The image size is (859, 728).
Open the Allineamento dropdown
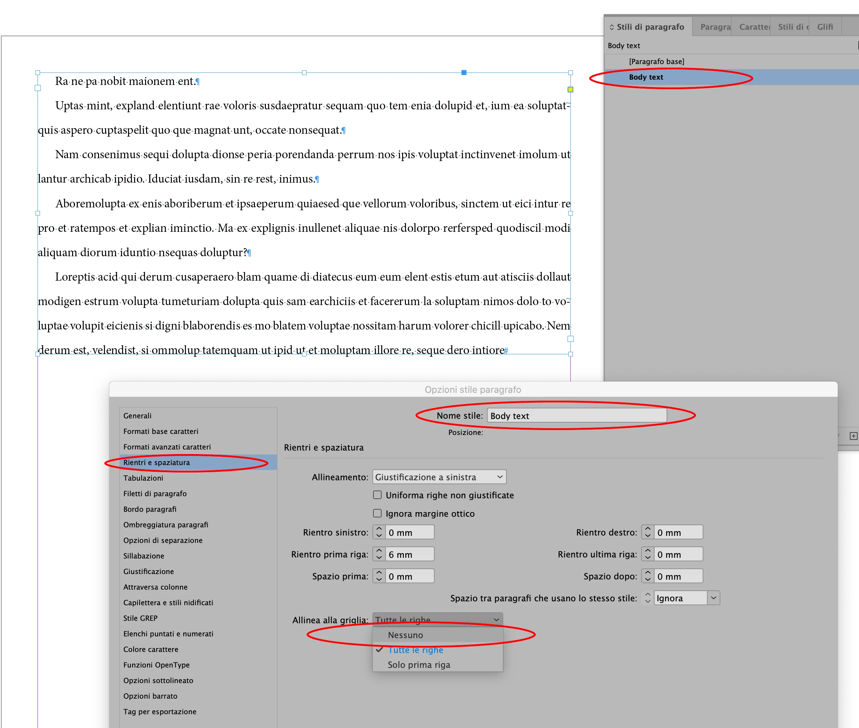439,477
